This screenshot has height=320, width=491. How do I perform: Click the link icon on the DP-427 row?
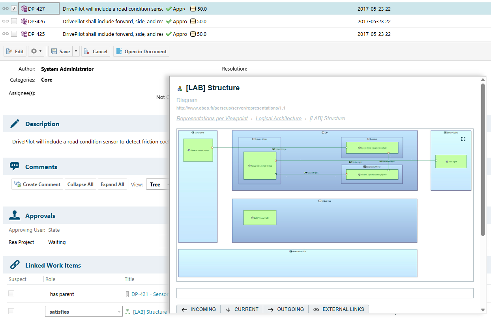(x=6, y=9)
